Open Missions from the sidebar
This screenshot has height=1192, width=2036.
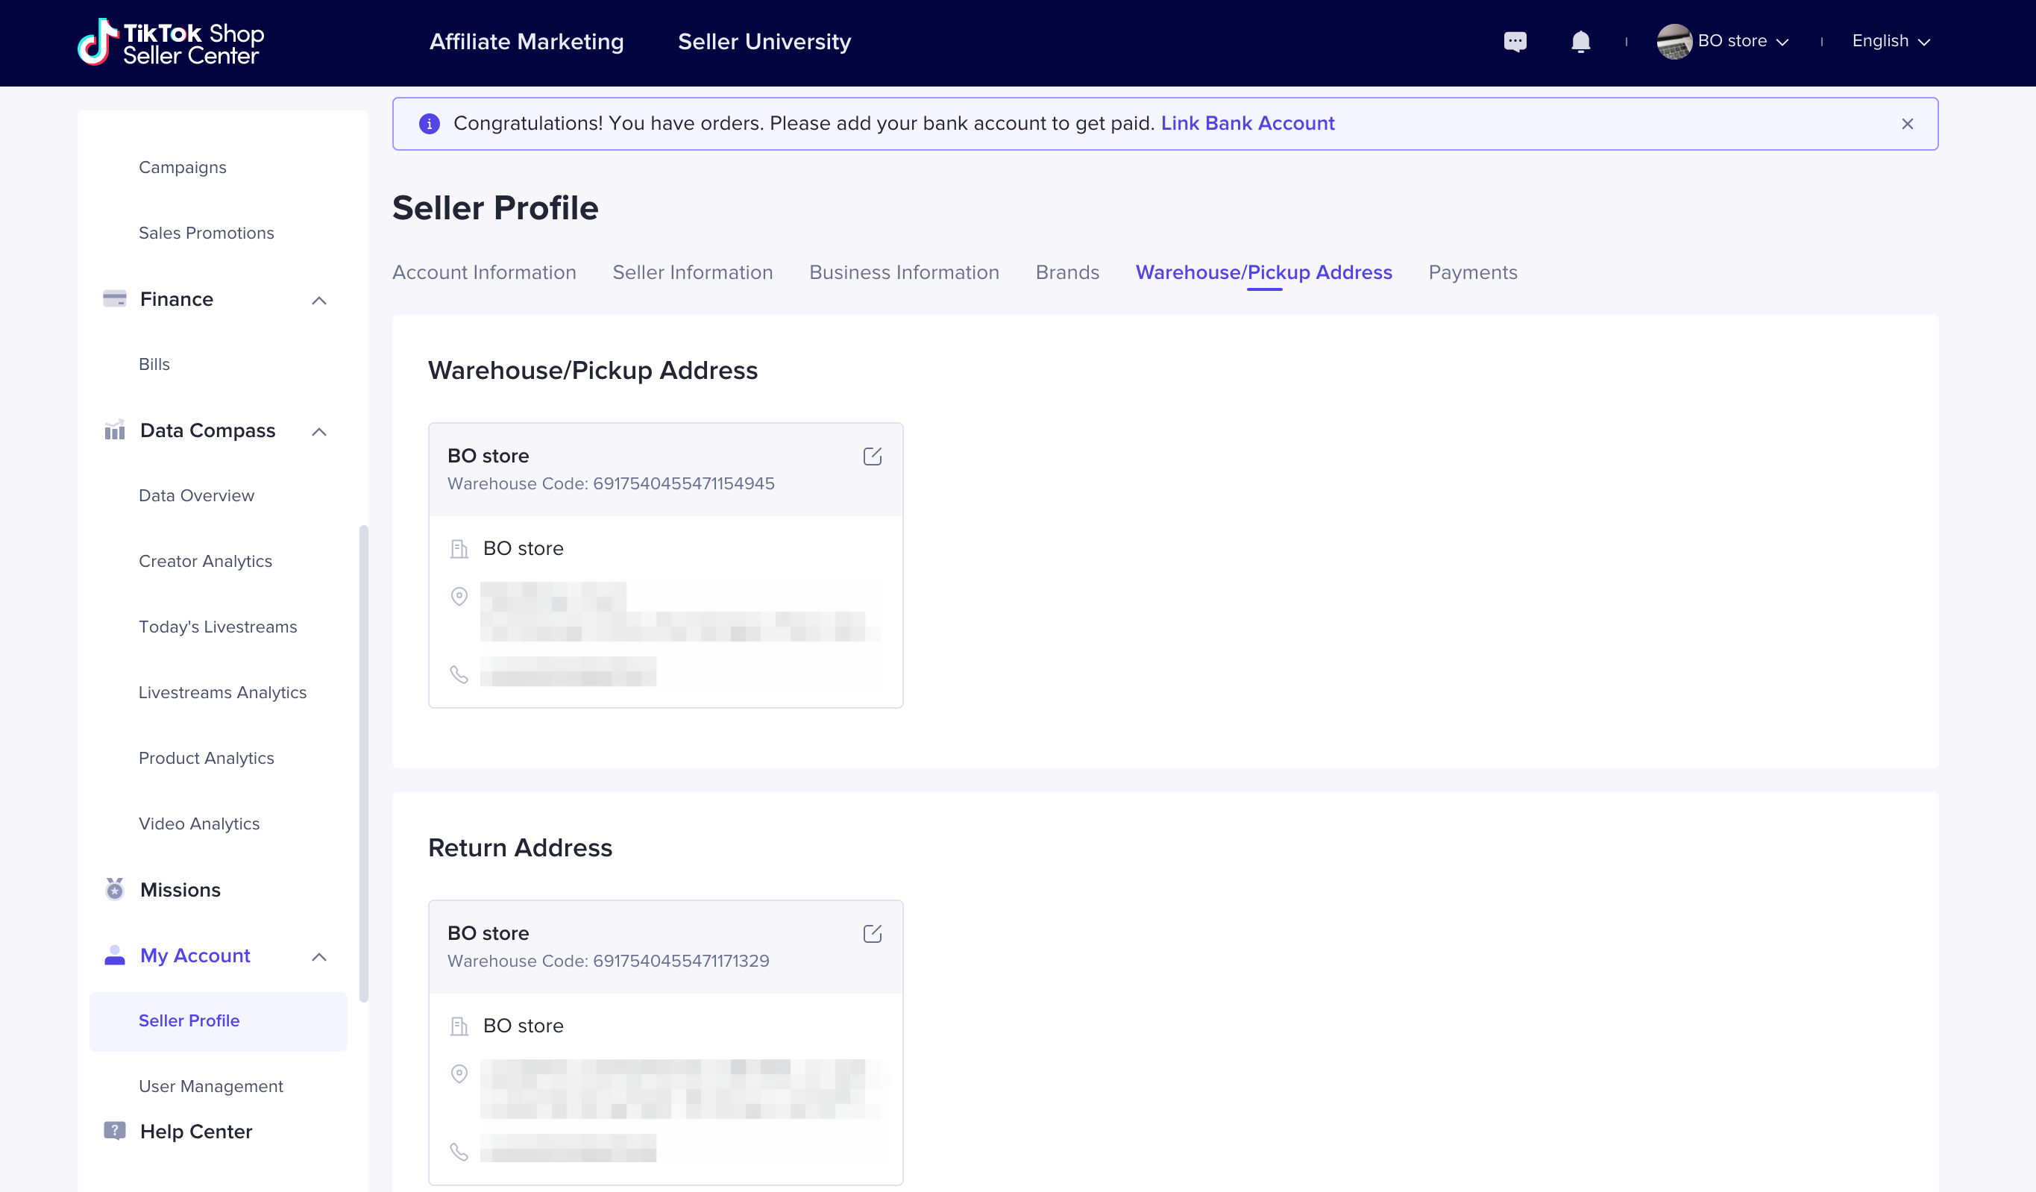click(180, 889)
